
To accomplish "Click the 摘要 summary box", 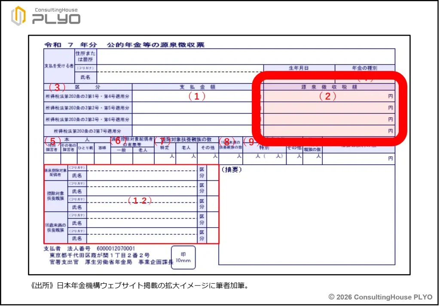I will pos(306,215).
